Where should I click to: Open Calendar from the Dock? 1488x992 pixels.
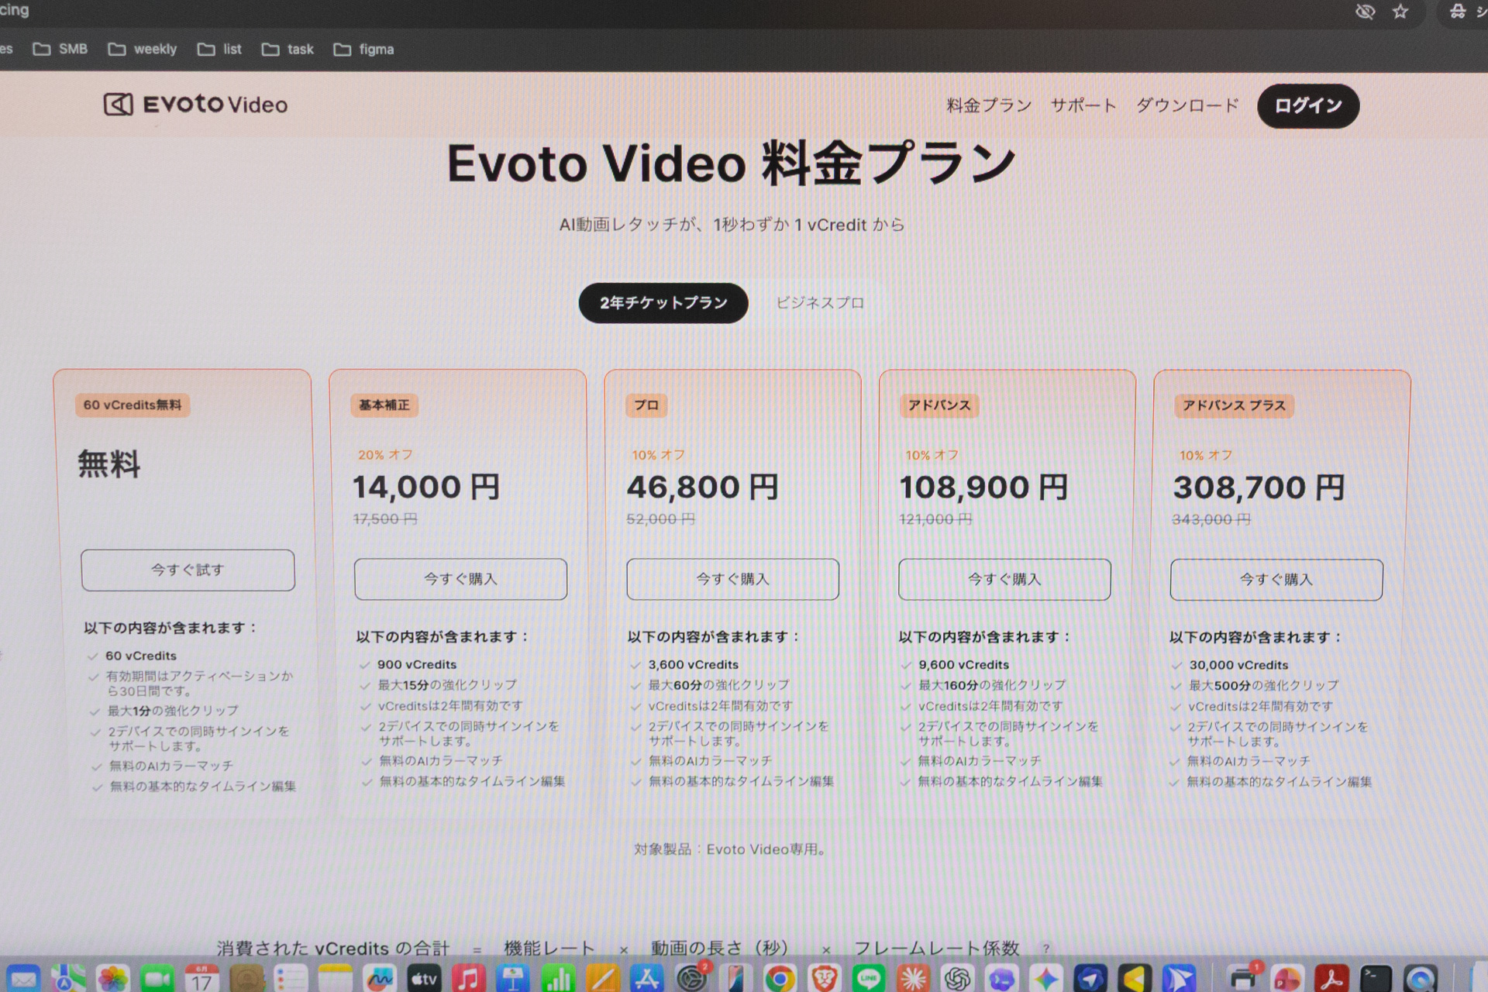tap(202, 979)
